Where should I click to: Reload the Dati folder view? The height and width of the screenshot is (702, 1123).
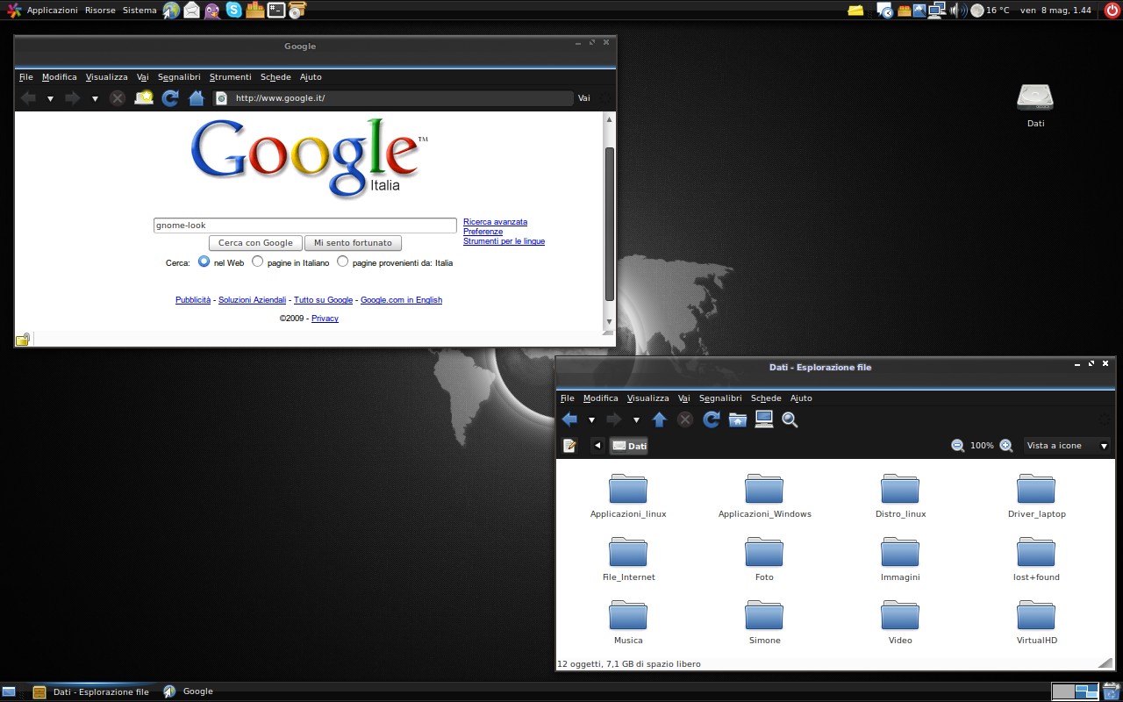click(712, 419)
